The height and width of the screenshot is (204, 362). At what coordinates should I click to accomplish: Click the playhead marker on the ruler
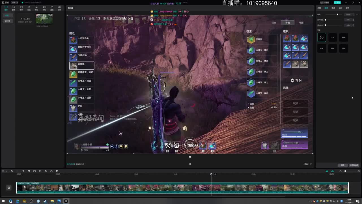pyautogui.click(x=211, y=174)
